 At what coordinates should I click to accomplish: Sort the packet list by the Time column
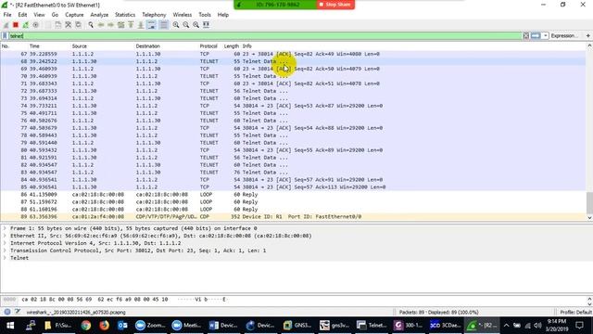tap(34, 46)
